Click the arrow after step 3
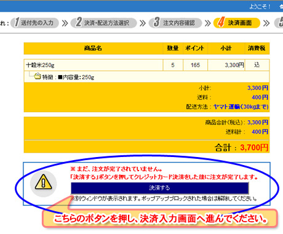The height and width of the screenshot is (234, 283). pos(208,23)
